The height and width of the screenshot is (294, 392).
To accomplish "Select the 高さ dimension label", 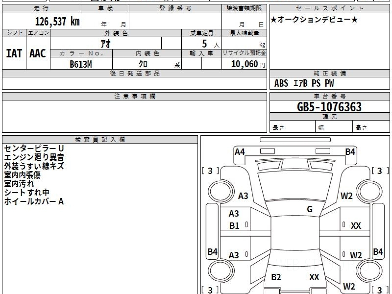I will pos(361,128).
